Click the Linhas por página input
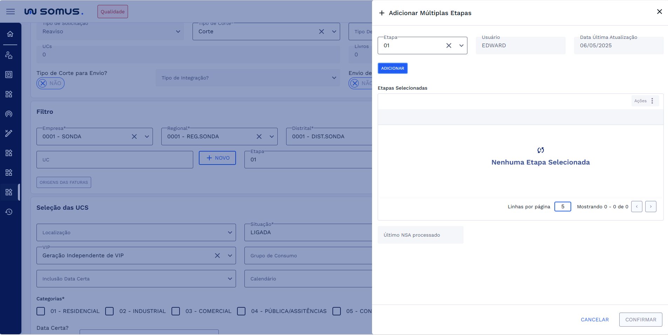Screen dimensions: 668x335 pos(562,207)
